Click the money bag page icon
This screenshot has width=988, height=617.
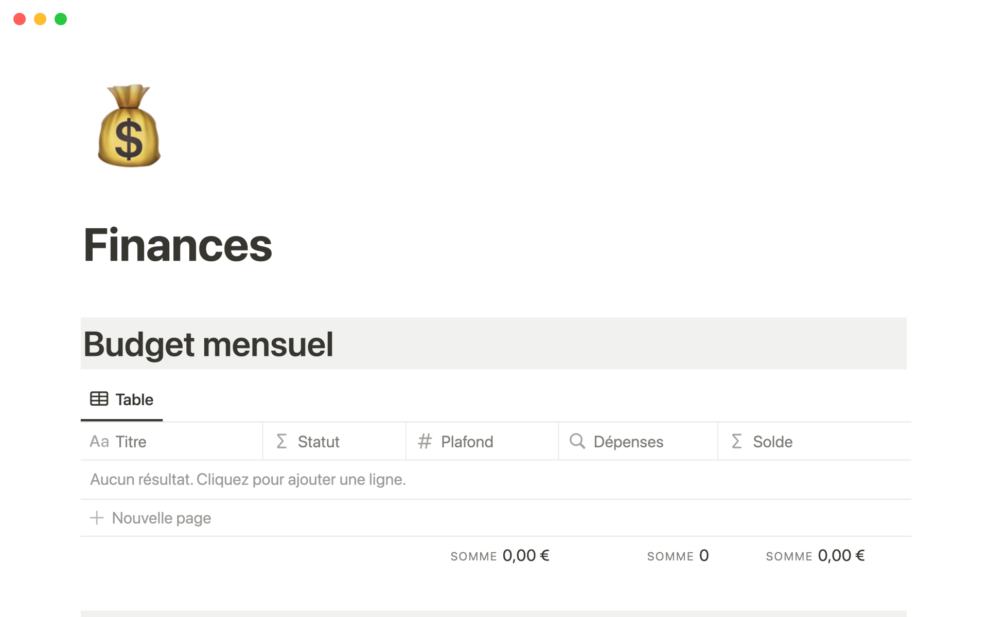pos(129,126)
